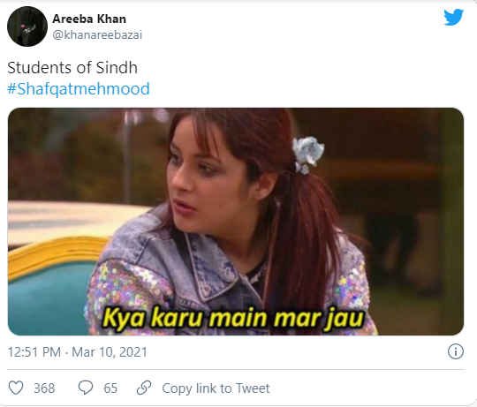Image resolution: width=477 pixels, height=407 pixels.
Task: Visit the @khanareebazai handle
Action: click(x=97, y=35)
